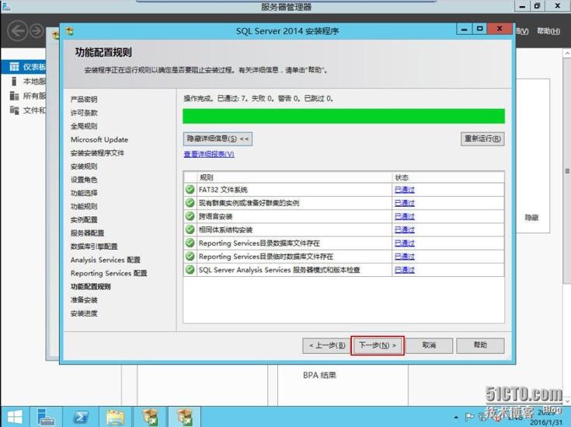The image size is (571, 427).
Task: Select 功能选择 step in sidebar
Action: point(84,193)
